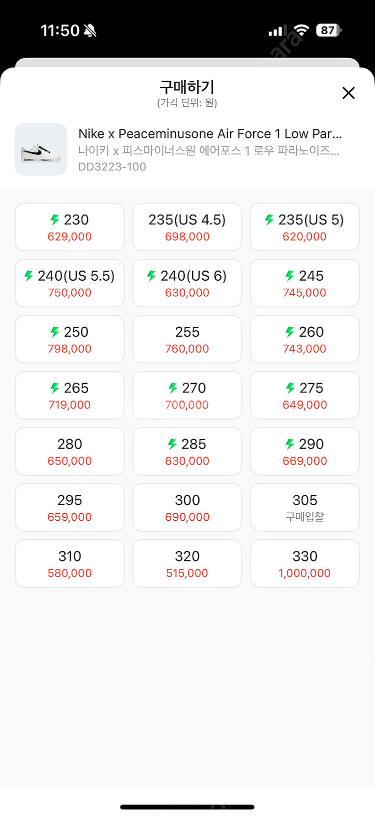Place a bid on size 305

[304, 508]
